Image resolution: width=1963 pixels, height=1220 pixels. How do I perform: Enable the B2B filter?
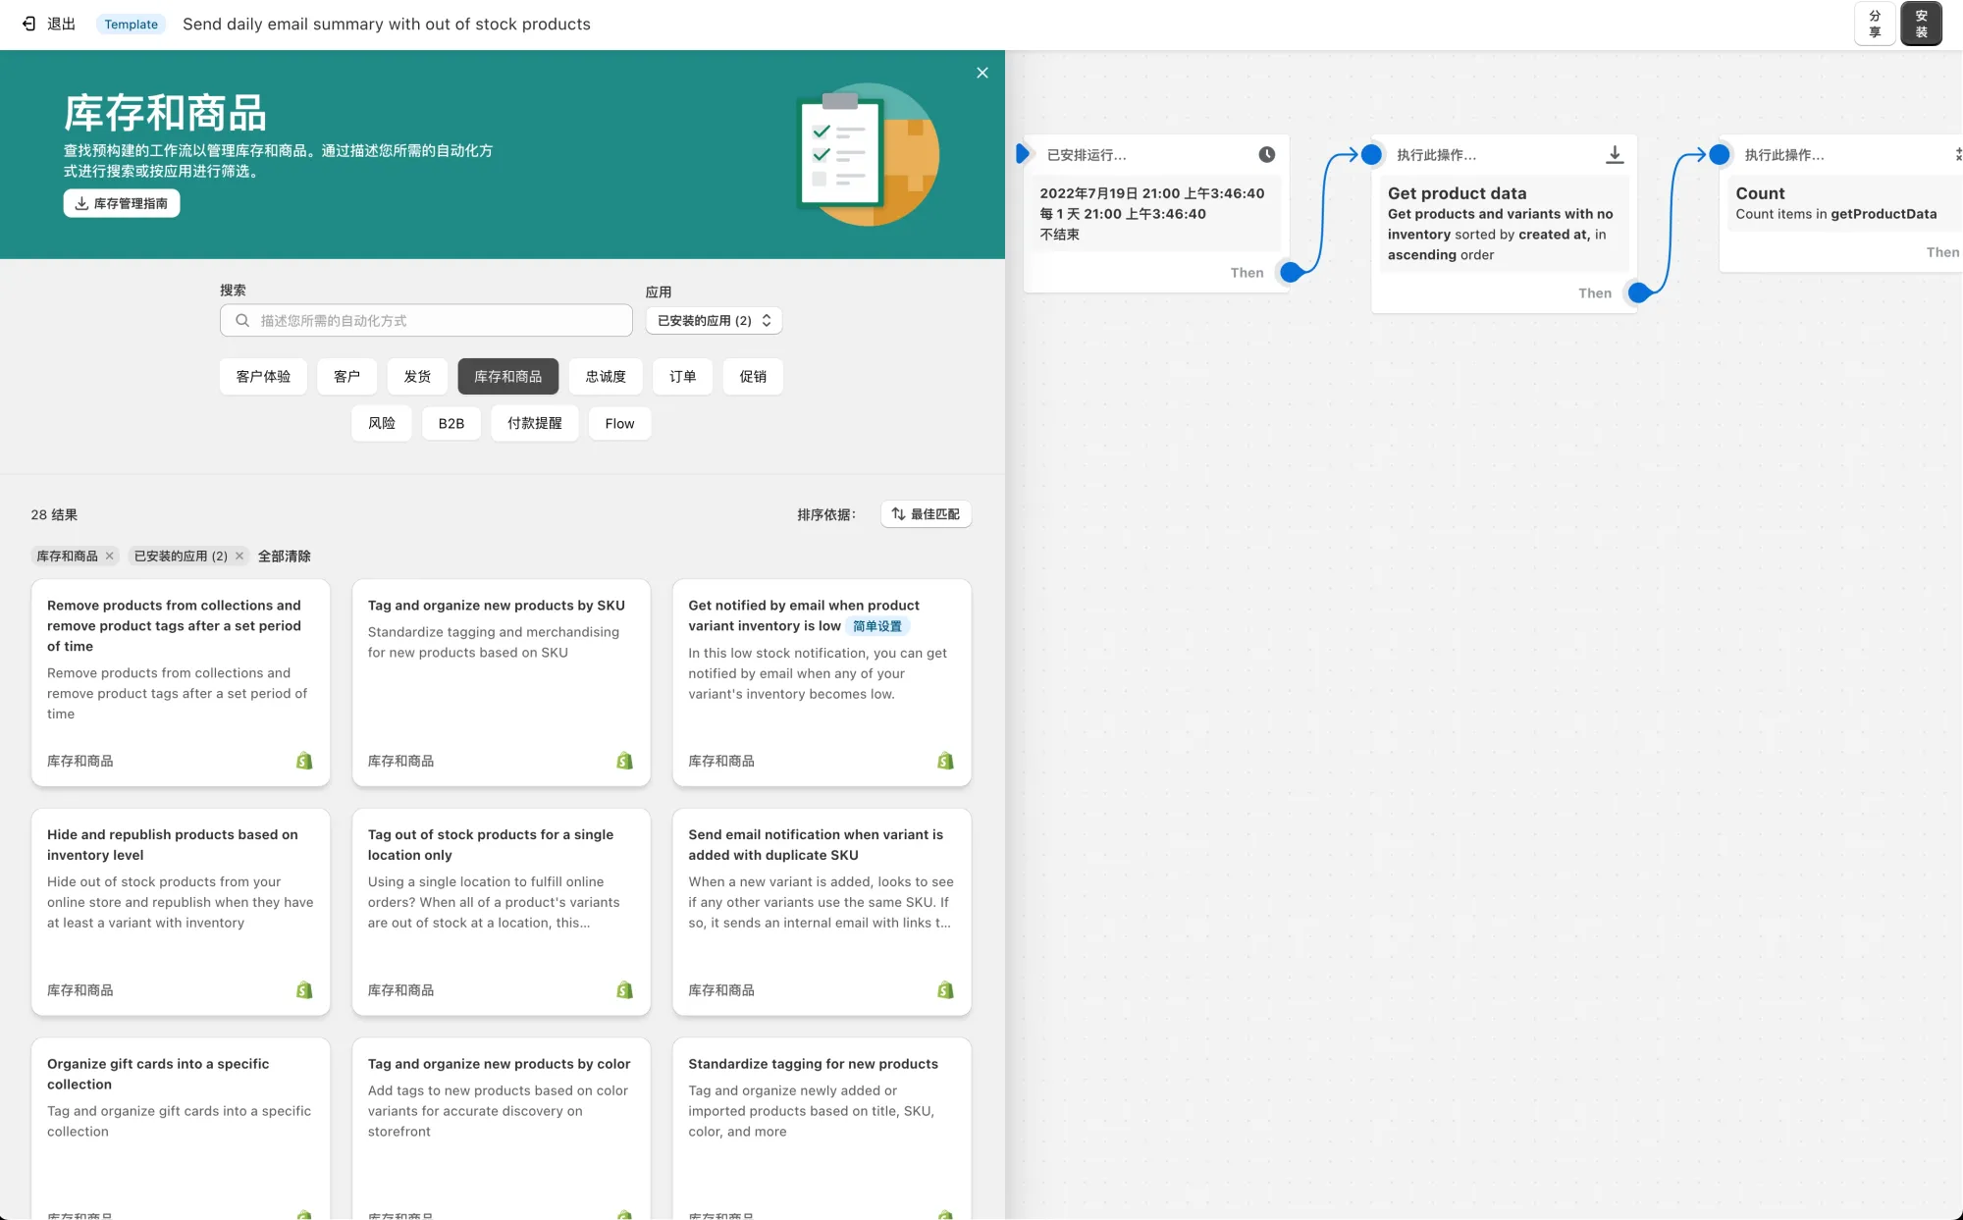coord(451,423)
